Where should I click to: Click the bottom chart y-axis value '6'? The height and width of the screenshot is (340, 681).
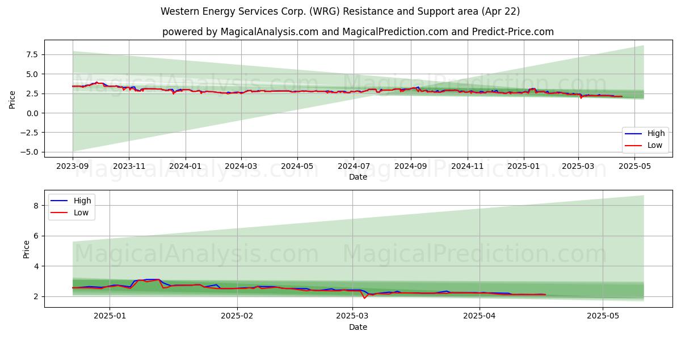(36, 236)
